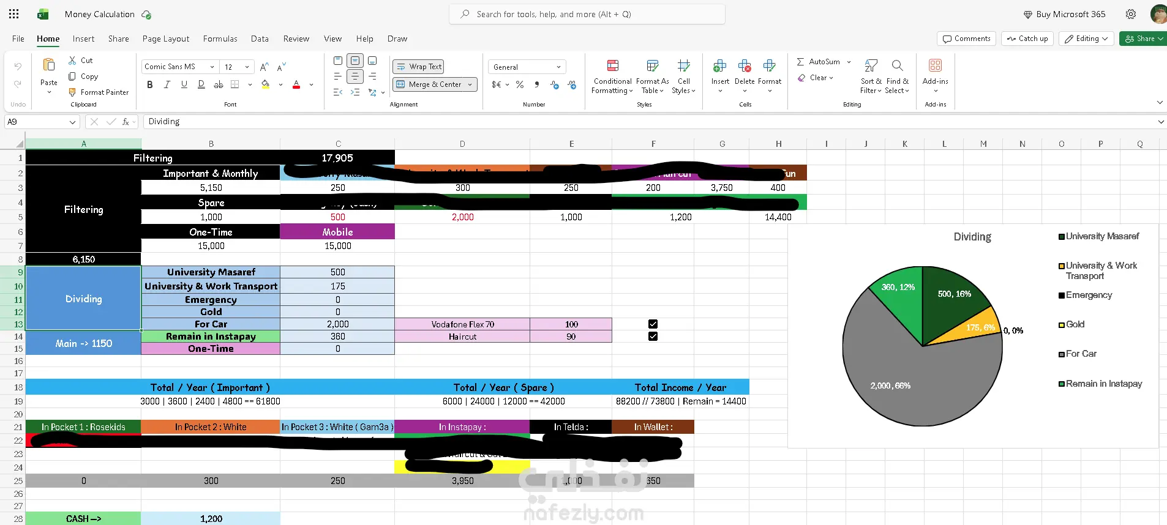
Task: Apply comma style number format
Action: point(537,84)
